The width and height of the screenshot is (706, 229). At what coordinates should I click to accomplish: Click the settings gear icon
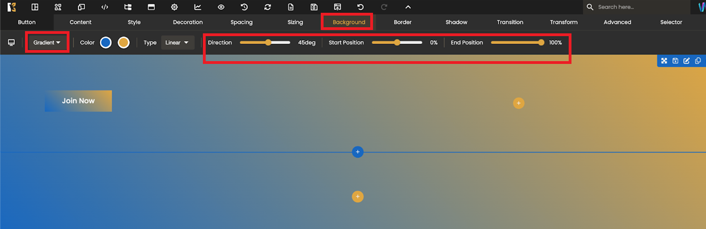click(175, 7)
